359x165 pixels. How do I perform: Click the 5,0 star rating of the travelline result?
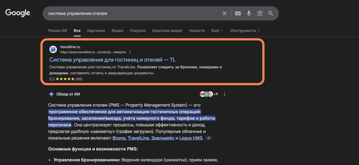point(66,79)
